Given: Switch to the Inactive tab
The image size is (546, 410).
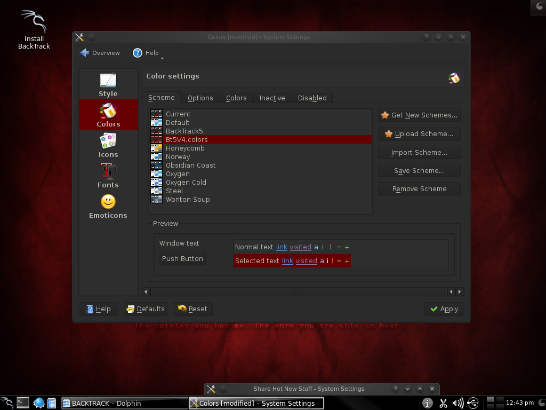Looking at the screenshot, I should pos(272,98).
